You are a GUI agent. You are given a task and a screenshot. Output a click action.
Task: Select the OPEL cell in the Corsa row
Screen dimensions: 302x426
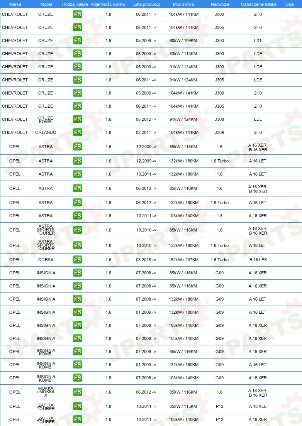(15, 260)
